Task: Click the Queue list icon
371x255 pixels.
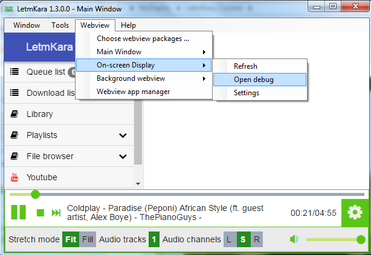Action: 15,72
